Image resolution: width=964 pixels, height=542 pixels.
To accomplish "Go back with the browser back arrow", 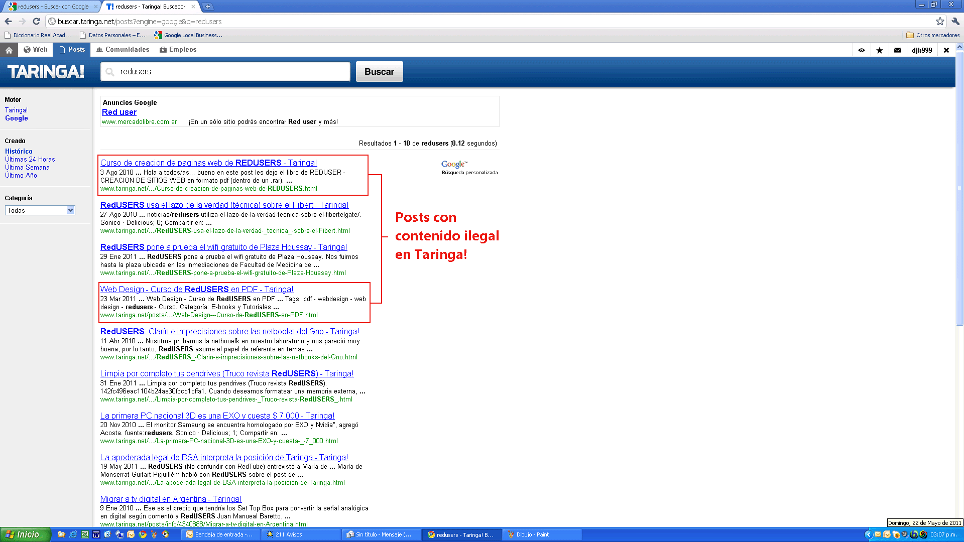I will point(8,21).
